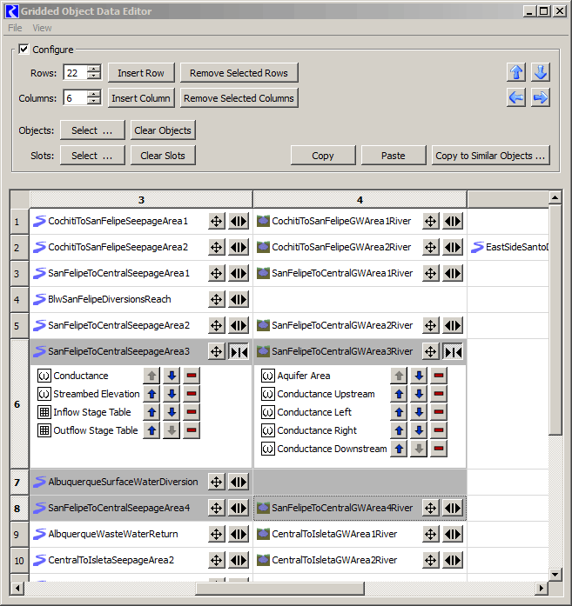The height and width of the screenshot is (606, 572).
Task: Remove Conductance Downstream slot
Action: coord(439,449)
